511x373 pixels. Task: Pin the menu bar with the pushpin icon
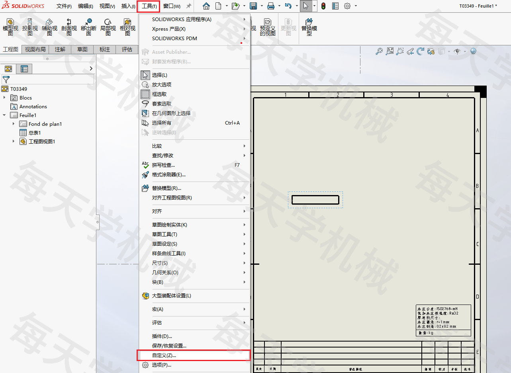coord(189,6)
